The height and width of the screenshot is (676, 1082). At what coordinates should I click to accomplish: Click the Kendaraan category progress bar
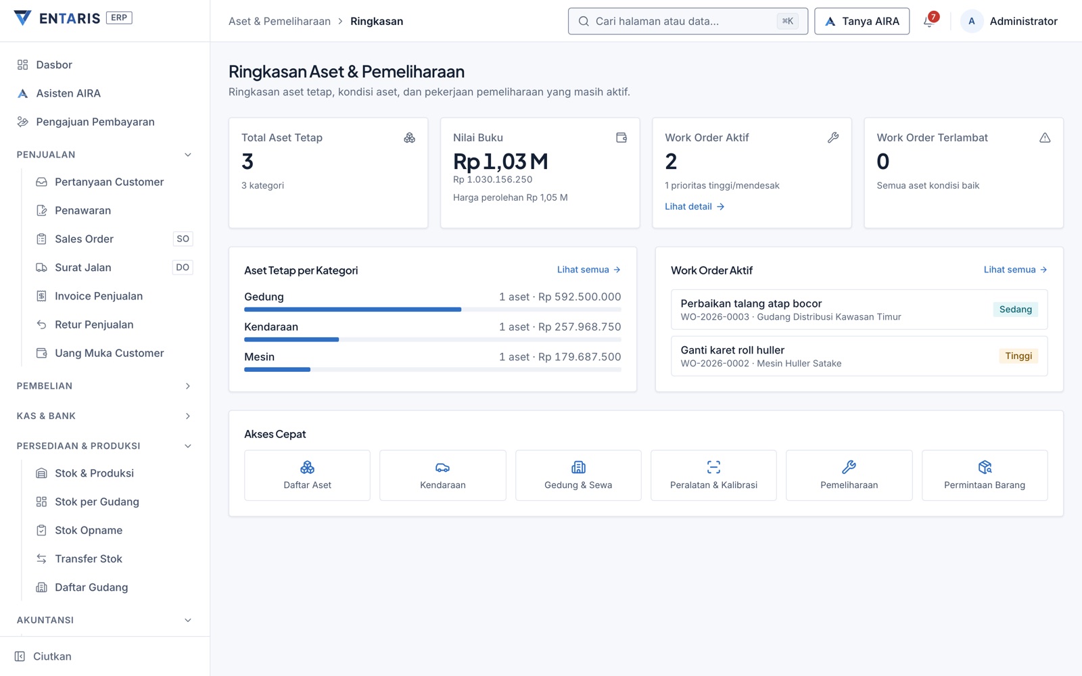pyautogui.click(x=433, y=339)
